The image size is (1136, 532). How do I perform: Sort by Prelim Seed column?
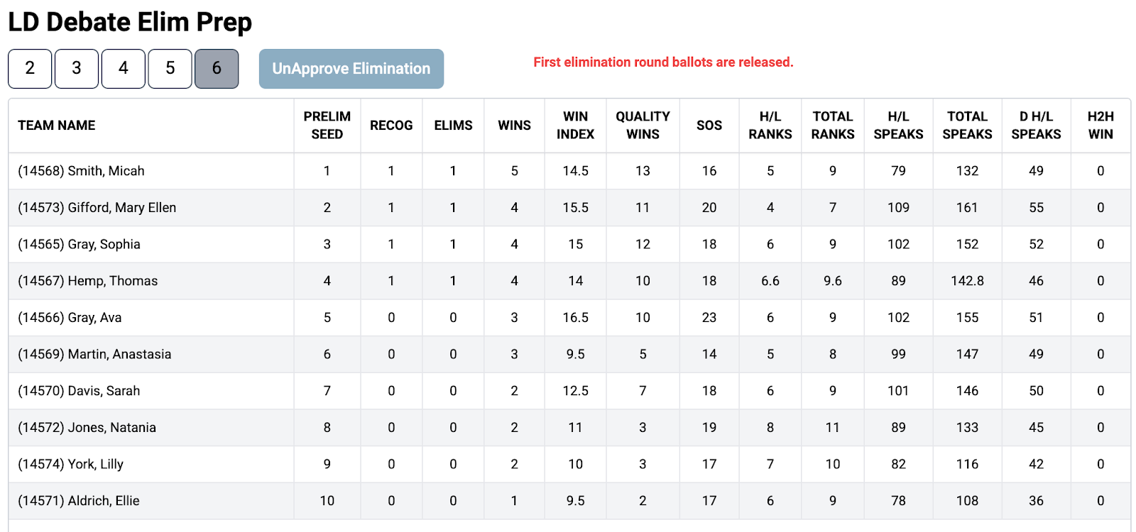click(327, 126)
